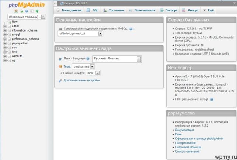237x160 pixels.
Task: Open the utf8mb4_general_ci collation dropdown
Action: pos(80,33)
